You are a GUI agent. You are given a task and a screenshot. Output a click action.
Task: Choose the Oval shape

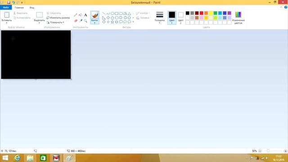112,13
